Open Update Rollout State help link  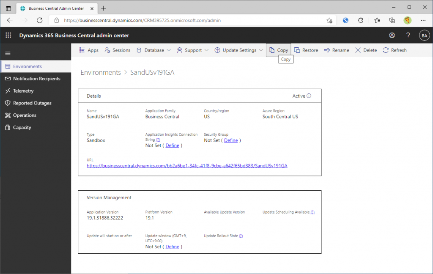(241, 236)
